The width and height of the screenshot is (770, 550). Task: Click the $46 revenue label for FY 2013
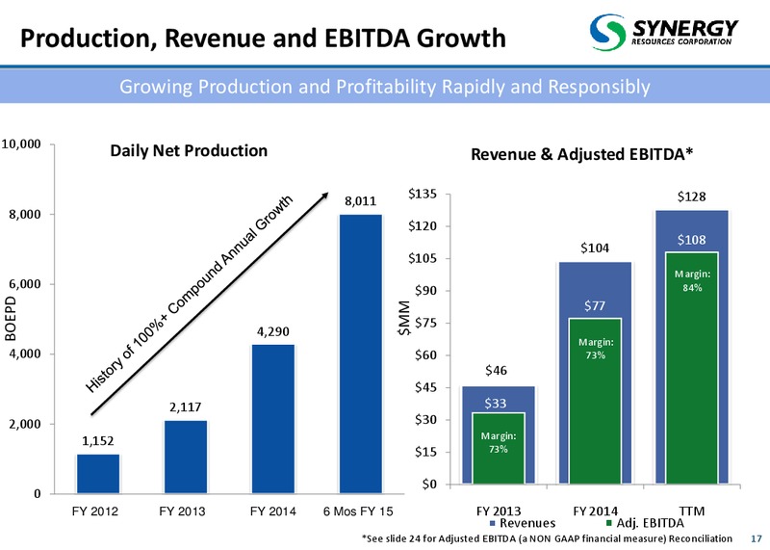click(496, 370)
